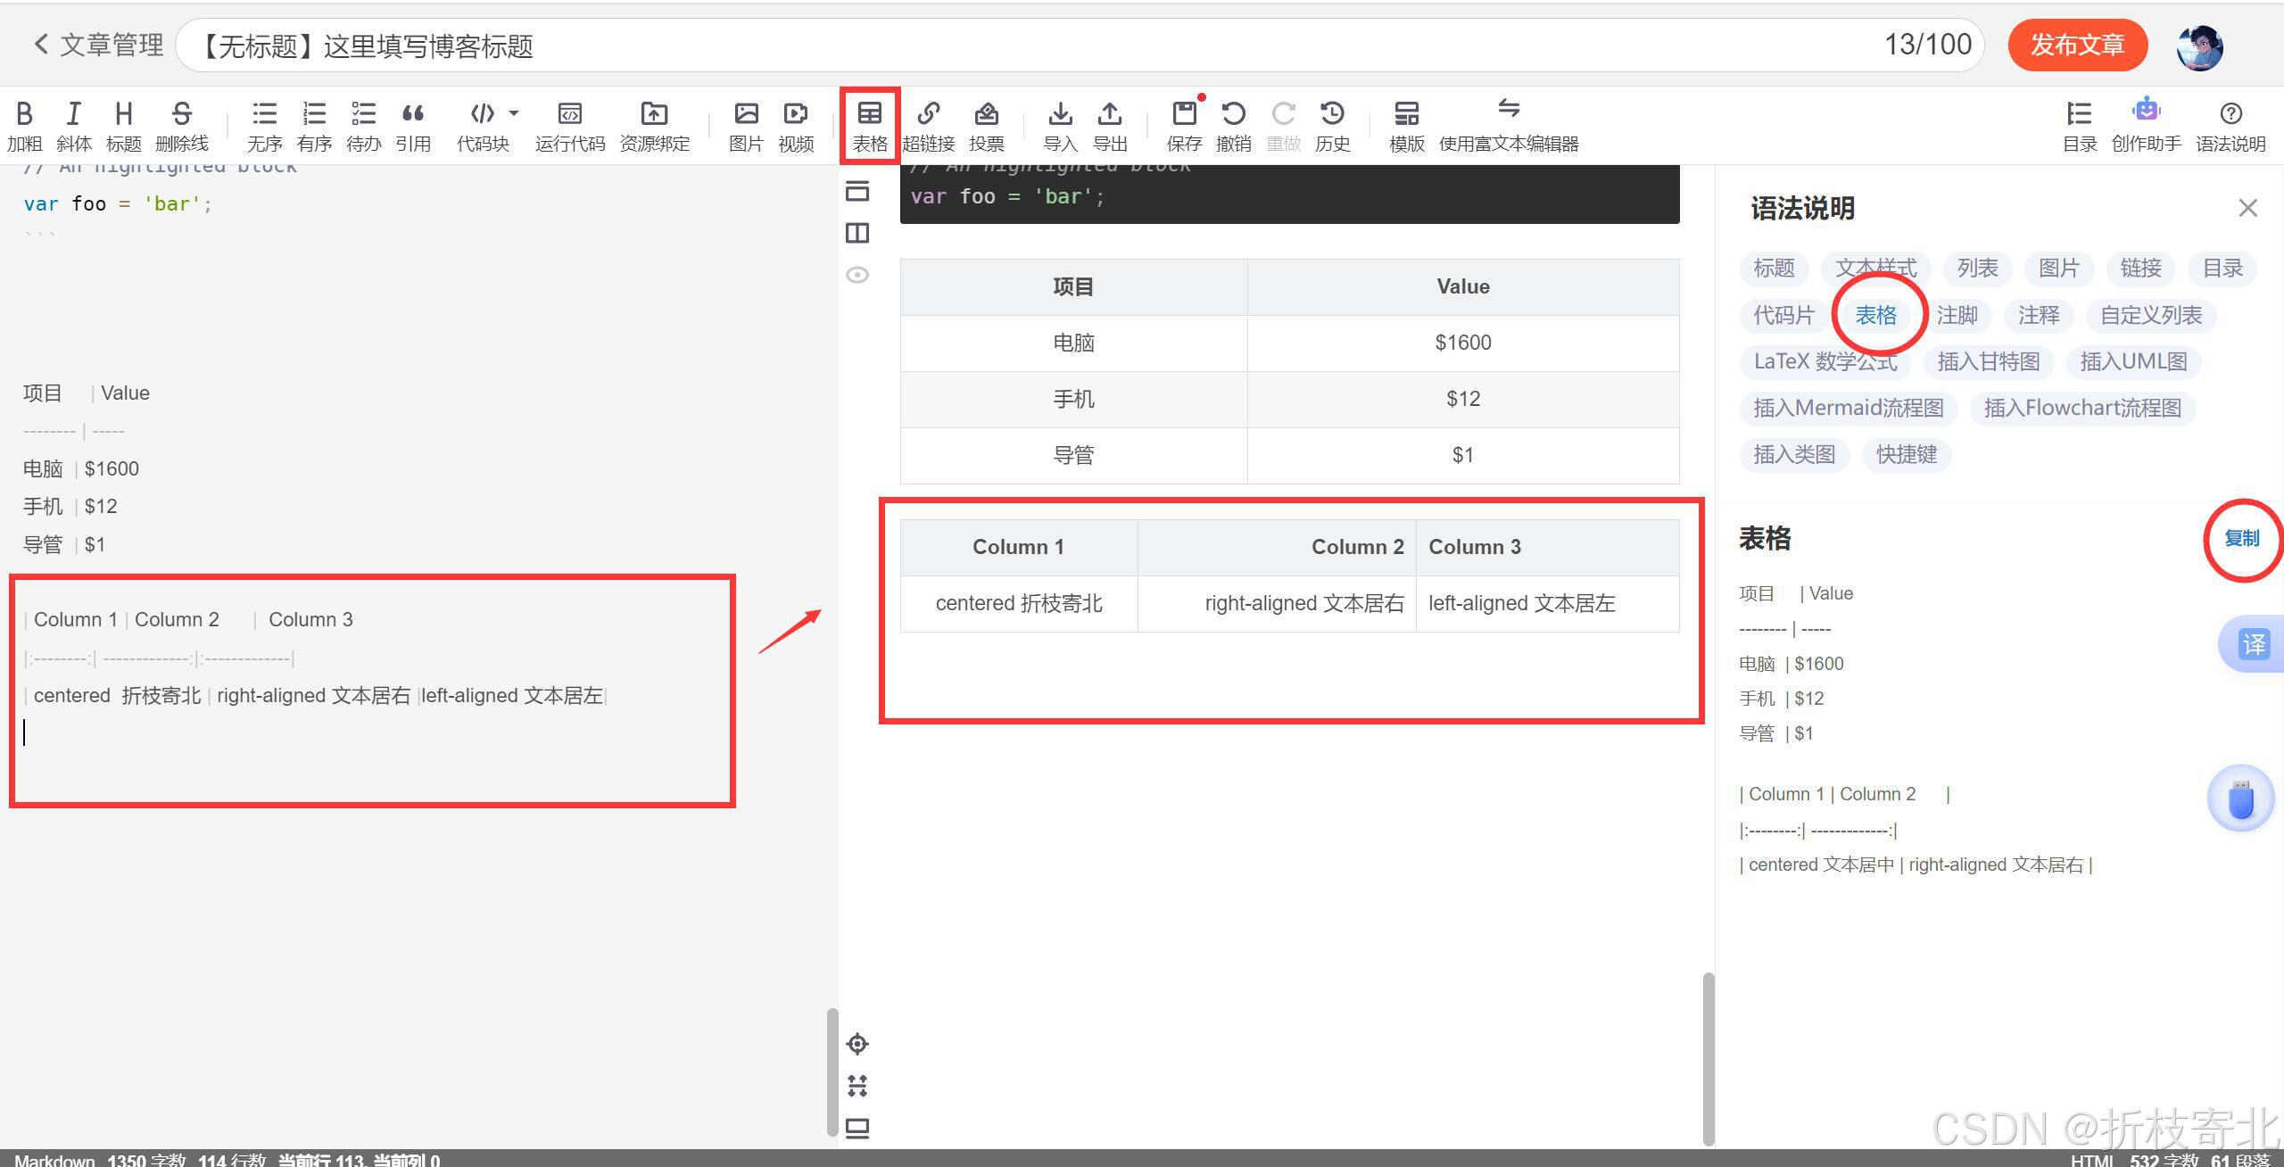Enter fullscreen with the expand icon
Viewport: 2284px width, 1167px height.
857,1086
